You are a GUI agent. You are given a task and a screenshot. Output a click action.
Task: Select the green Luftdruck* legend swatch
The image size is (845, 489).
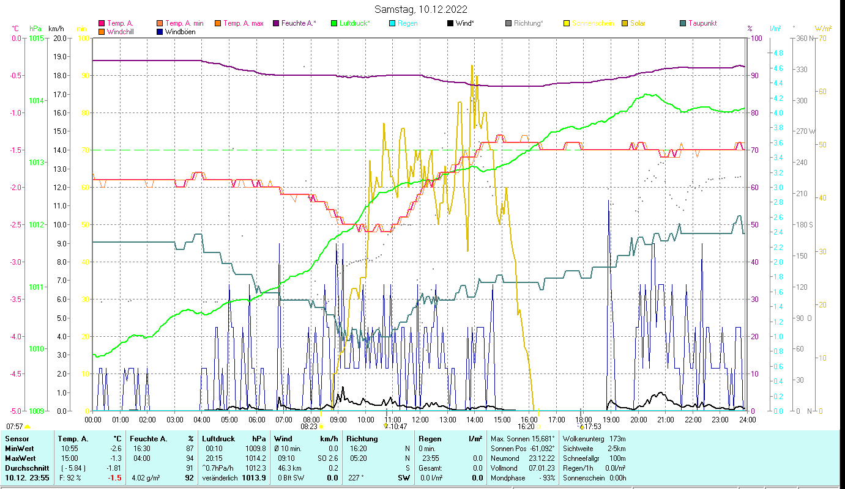pos(334,24)
